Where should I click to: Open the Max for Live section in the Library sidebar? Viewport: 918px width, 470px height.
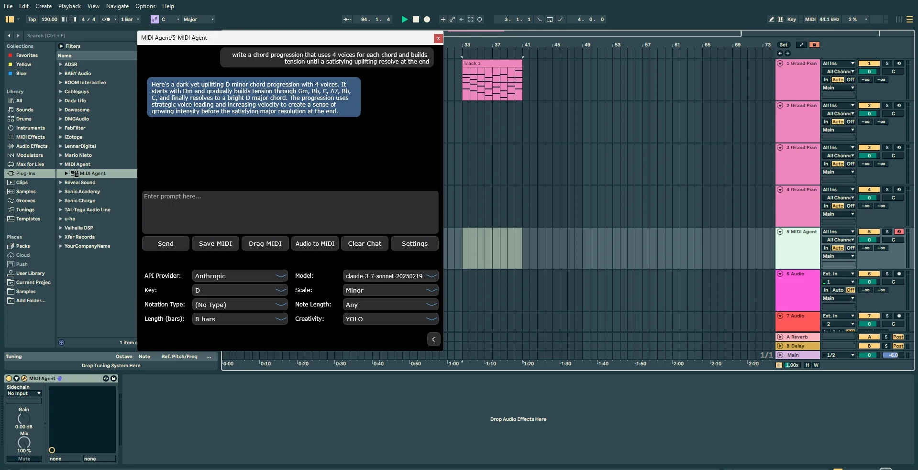coord(31,164)
